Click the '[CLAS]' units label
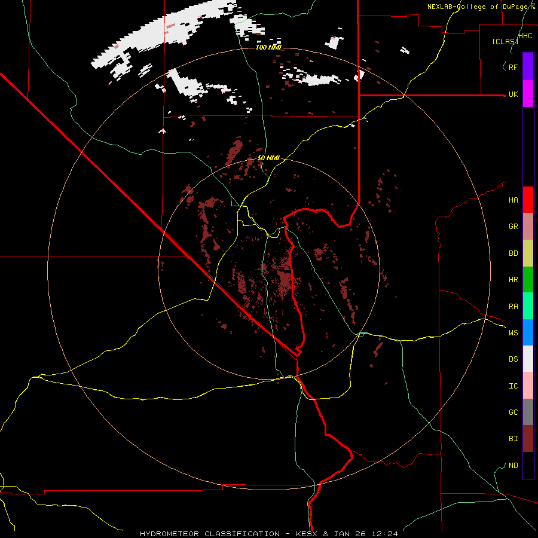The width and height of the screenshot is (538, 538). tap(505, 41)
